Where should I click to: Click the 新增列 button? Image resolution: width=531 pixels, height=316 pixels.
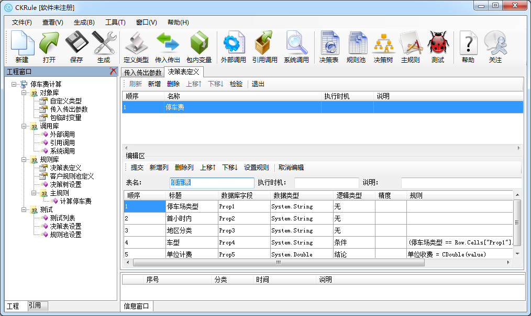159,168
